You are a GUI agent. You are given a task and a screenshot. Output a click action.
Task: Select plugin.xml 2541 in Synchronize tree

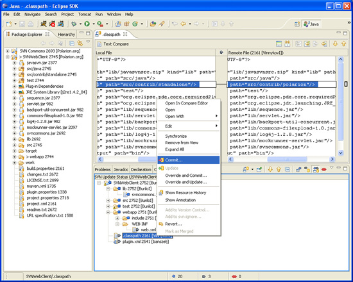pyautogui.click(x=146, y=242)
